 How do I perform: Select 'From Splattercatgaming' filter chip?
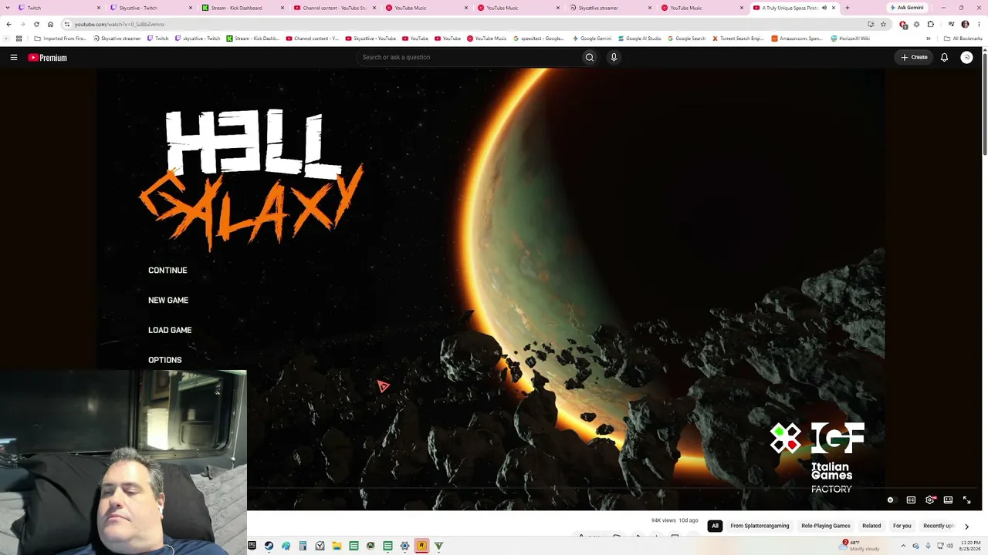tap(760, 526)
